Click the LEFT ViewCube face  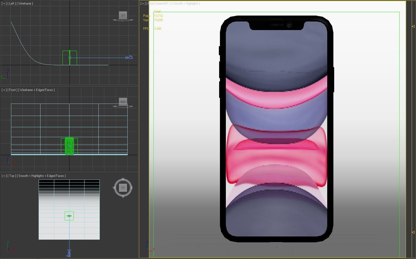pyautogui.click(x=123, y=15)
